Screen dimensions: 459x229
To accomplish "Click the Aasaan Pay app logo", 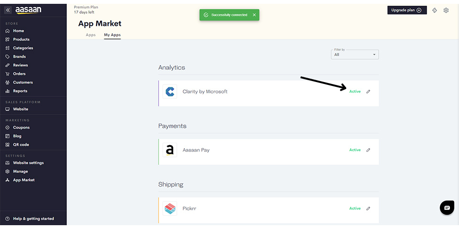I will [x=170, y=150].
